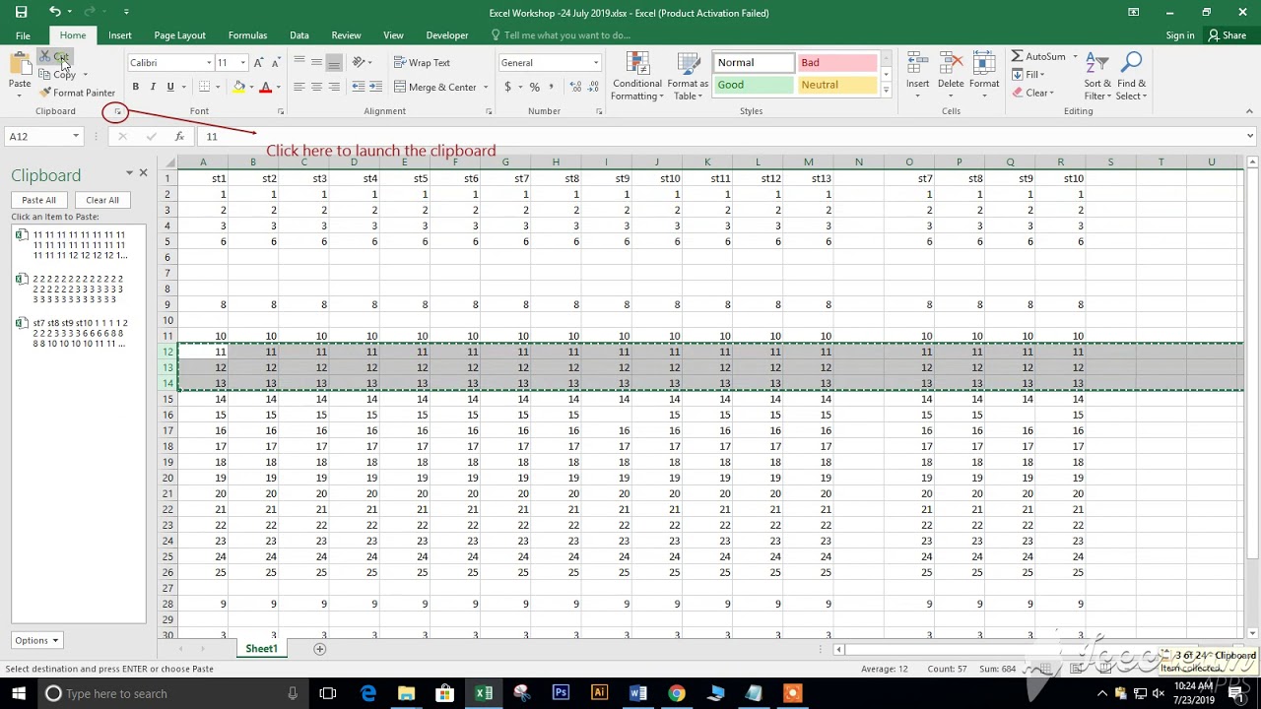
Task: Click the Paste clipboard icon
Action: [x=20, y=65]
